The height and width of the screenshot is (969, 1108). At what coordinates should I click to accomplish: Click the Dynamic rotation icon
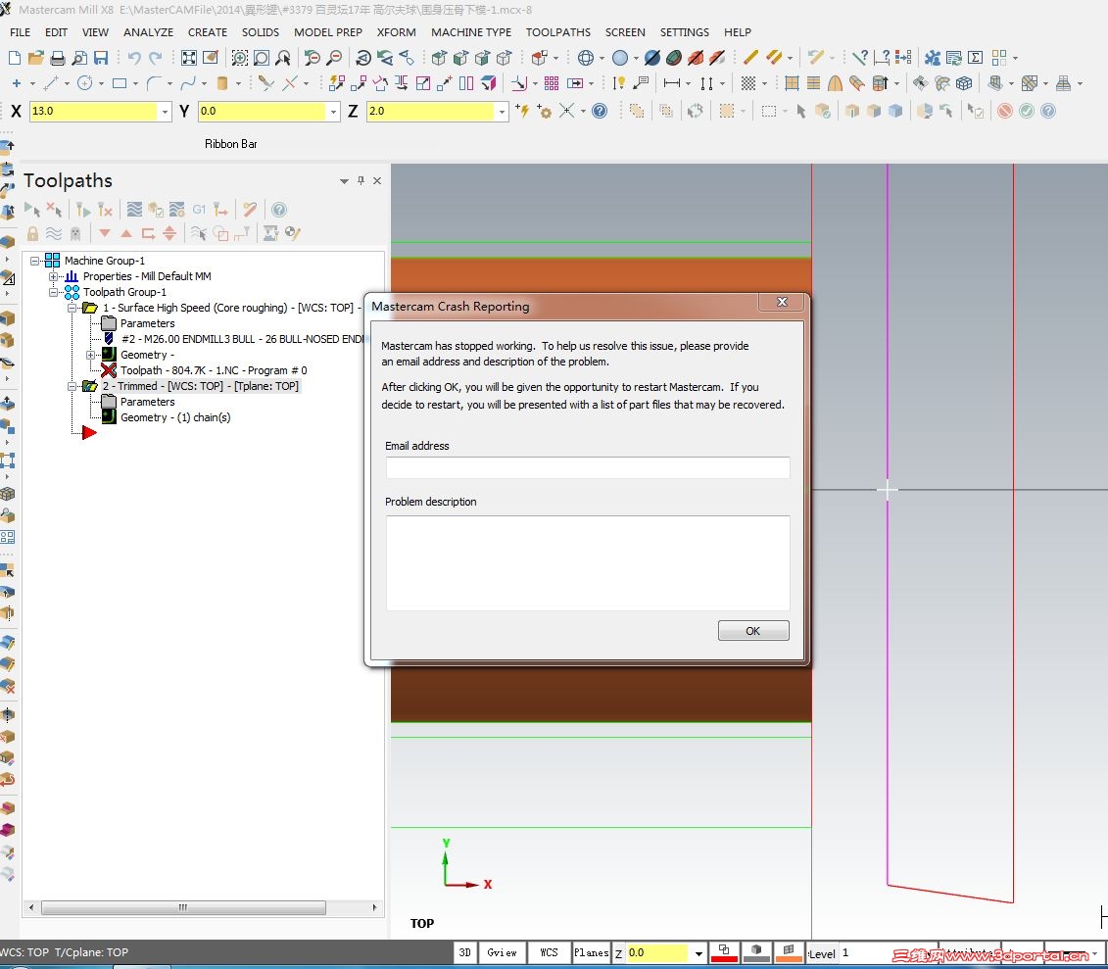tap(363, 57)
